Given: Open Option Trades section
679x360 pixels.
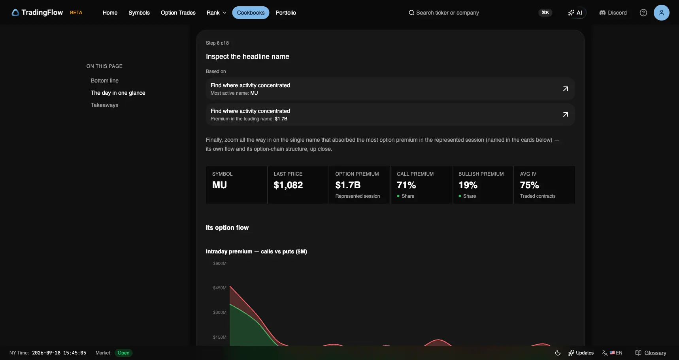Looking at the screenshot, I should coord(178,13).
